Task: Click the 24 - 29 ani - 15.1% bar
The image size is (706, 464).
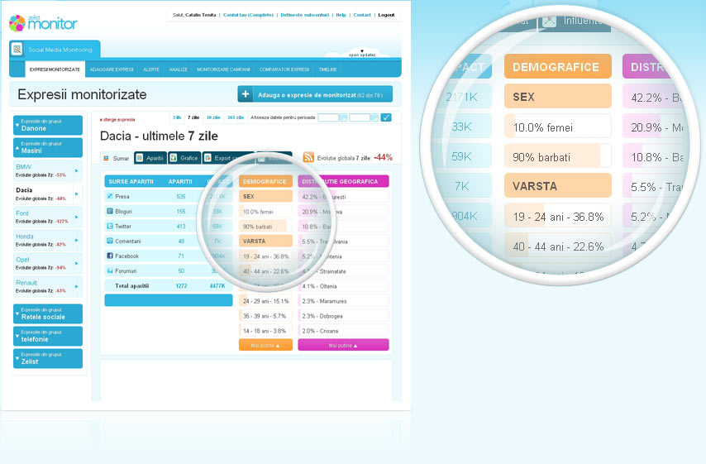Action: [265, 301]
